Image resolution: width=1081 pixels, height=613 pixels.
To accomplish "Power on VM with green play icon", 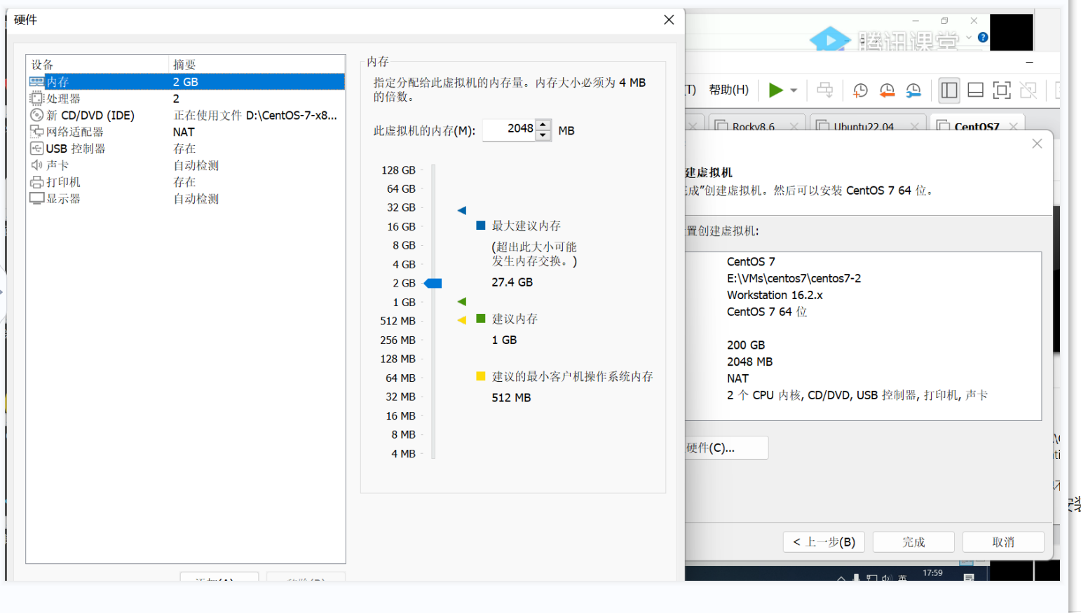I will tap(775, 90).
